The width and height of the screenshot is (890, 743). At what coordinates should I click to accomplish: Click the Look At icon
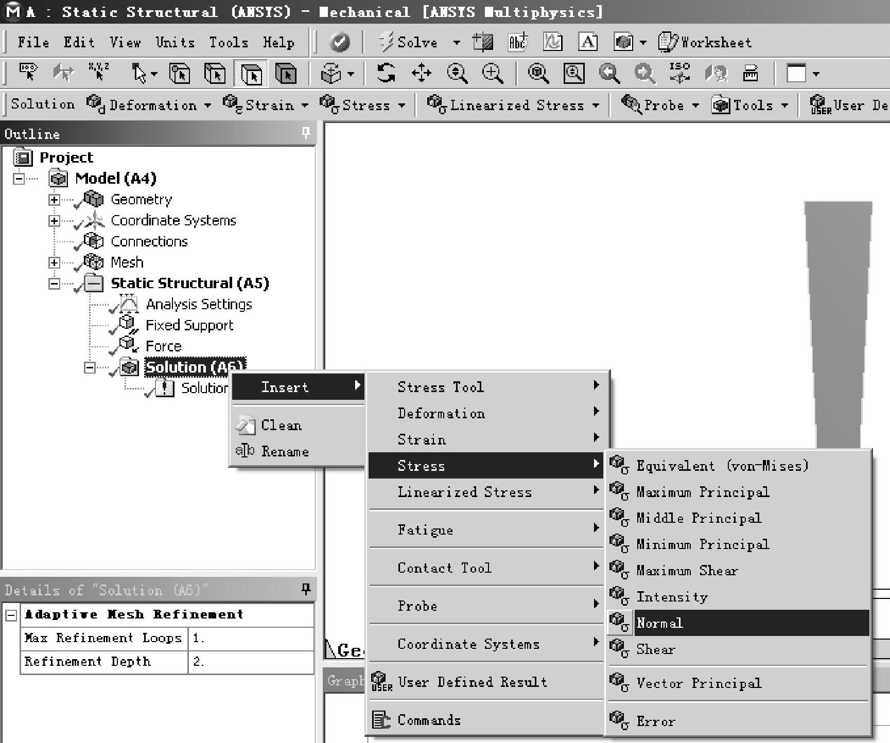[x=716, y=73]
